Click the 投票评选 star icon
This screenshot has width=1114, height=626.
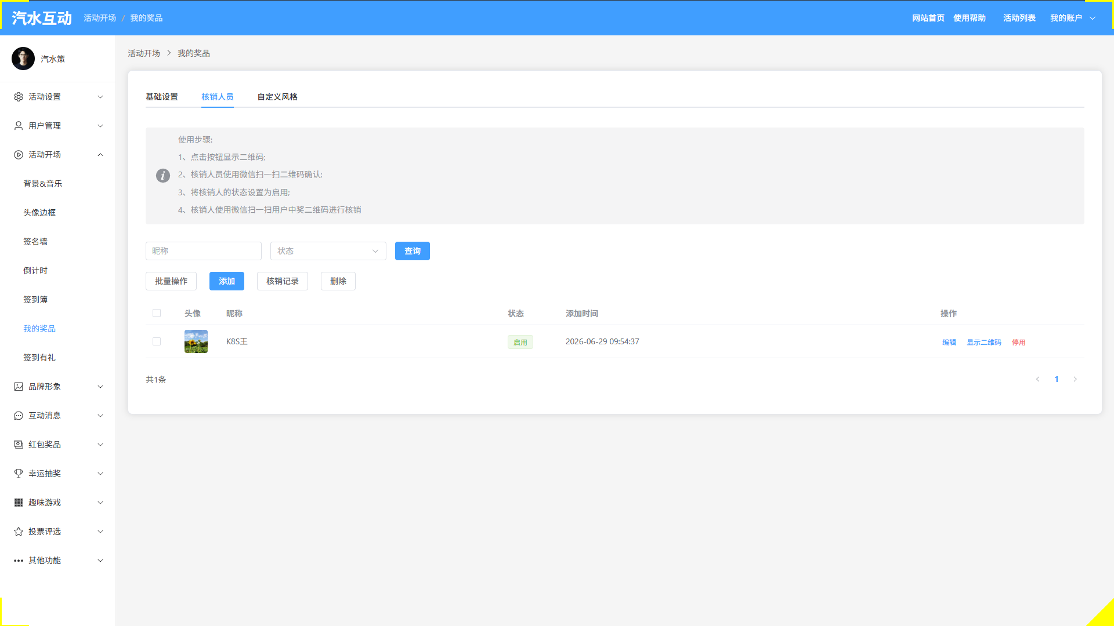coord(19,532)
